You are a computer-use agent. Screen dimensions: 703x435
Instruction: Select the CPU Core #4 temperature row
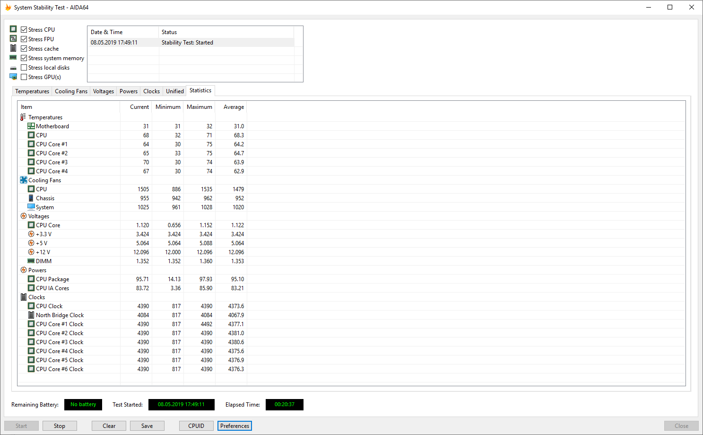[x=132, y=171]
